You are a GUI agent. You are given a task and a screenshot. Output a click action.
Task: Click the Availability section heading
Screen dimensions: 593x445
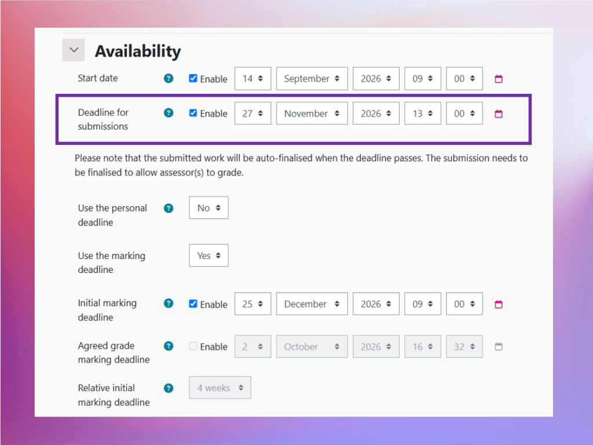pos(138,51)
